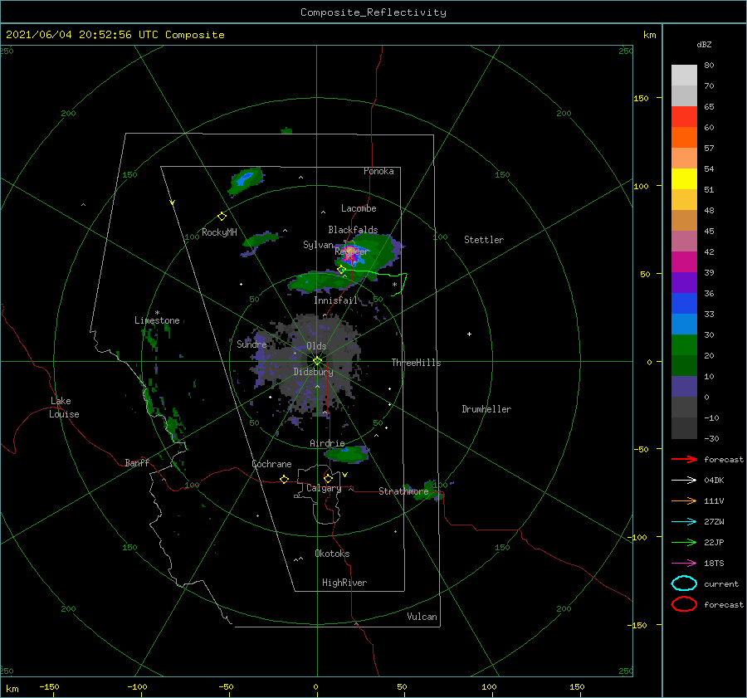The image size is (747, 698).
Task: Pick the orange 60-57 dBZ swatch
Action: point(684,137)
